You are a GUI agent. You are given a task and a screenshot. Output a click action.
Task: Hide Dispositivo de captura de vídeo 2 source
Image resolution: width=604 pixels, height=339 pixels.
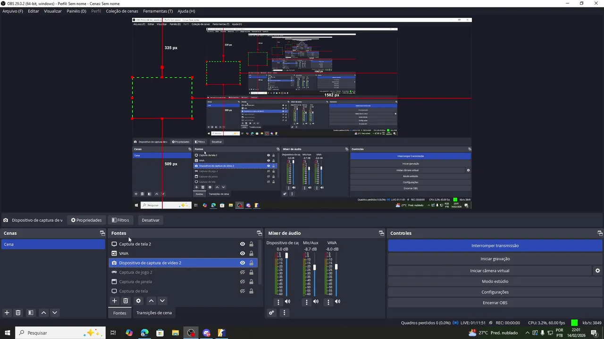(x=243, y=263)
